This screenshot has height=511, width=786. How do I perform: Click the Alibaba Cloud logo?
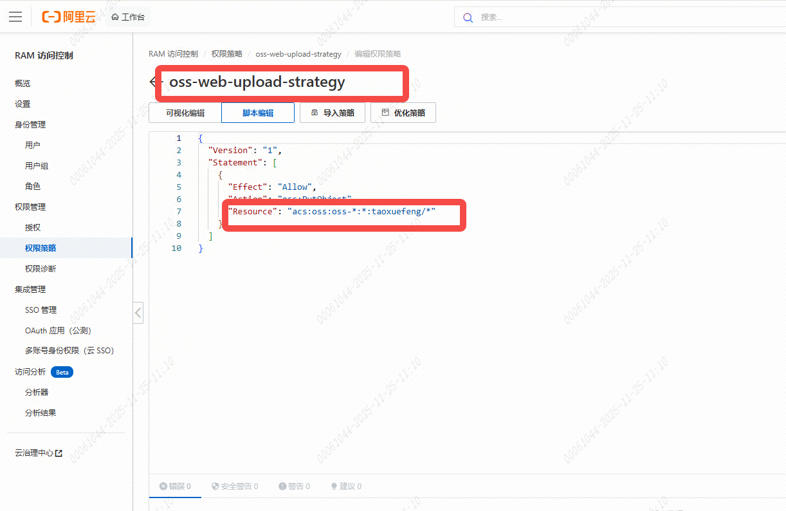coord(69,17)
